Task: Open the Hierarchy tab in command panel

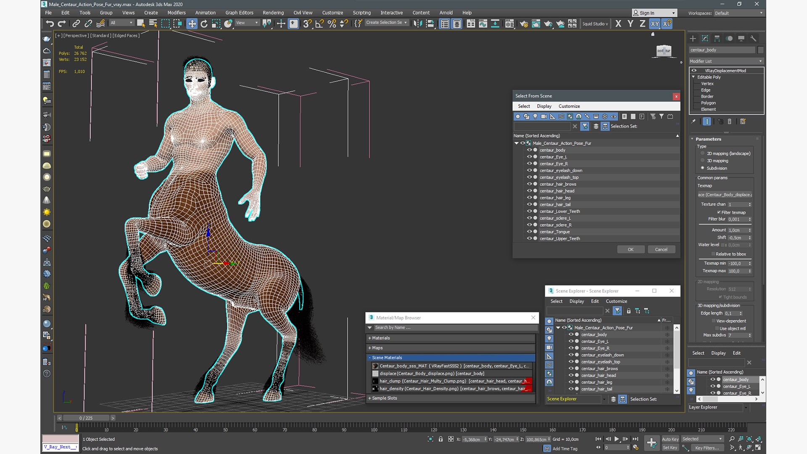Action: coord(717,38)
